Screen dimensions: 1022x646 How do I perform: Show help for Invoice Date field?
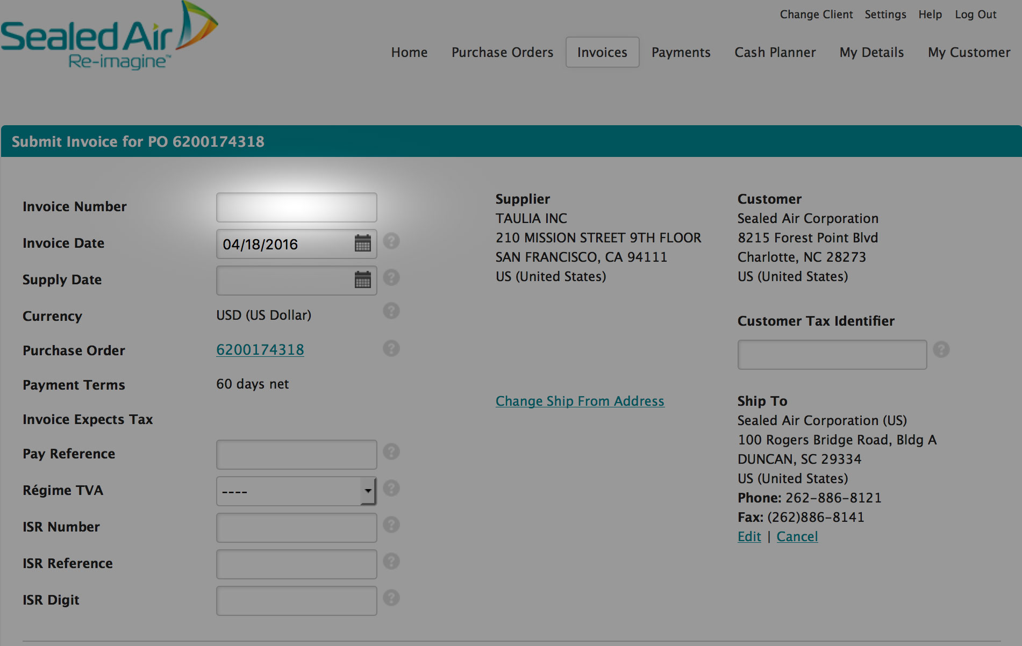(391, 241)
